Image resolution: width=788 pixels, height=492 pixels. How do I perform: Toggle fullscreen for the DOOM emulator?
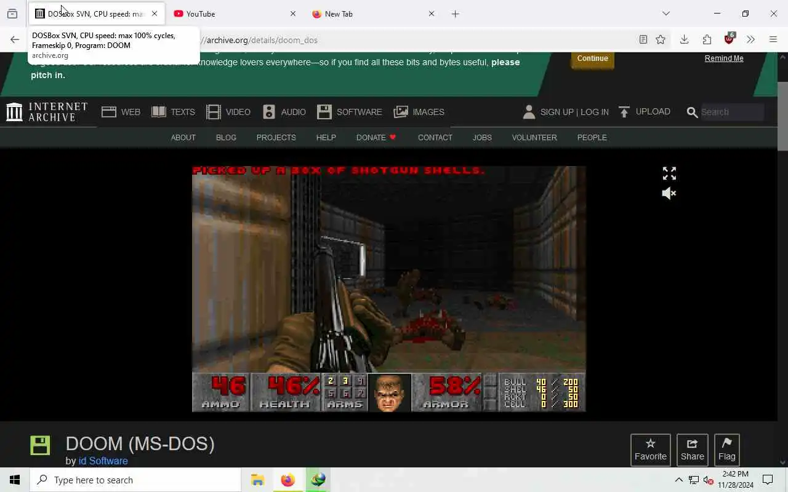[669, 173]
